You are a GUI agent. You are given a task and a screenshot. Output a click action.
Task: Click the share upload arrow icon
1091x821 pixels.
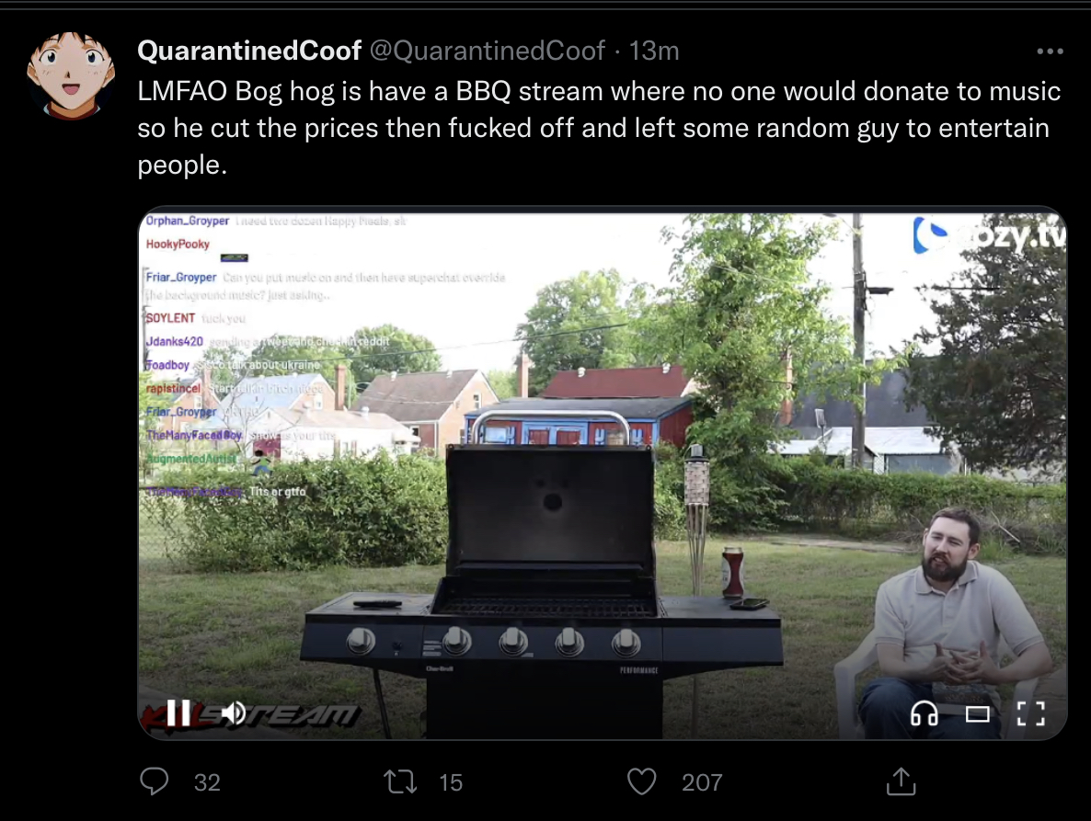(902, 781)
